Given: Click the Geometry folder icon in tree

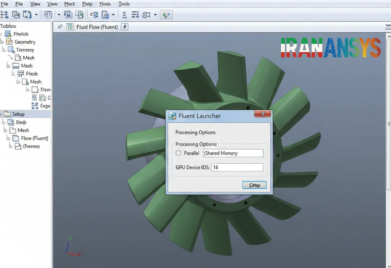Looking at the screenshot, I should (x=9, y=41).
